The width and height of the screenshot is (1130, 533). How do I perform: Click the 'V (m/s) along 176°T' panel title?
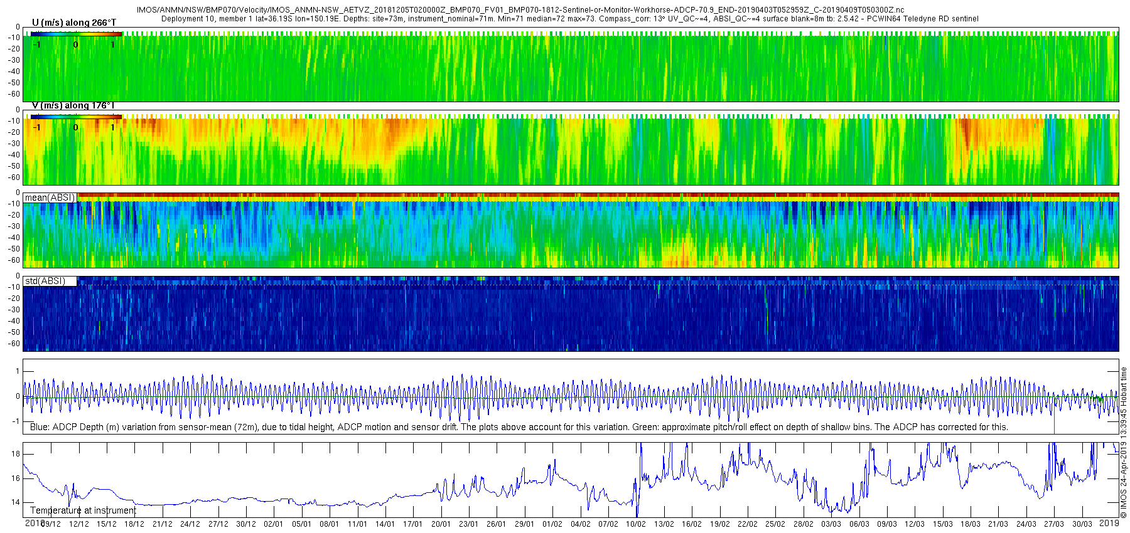pos(73,105)
